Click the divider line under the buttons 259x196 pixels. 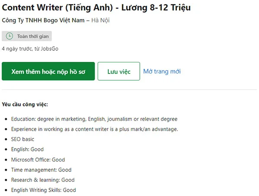(x=129, y=90)
